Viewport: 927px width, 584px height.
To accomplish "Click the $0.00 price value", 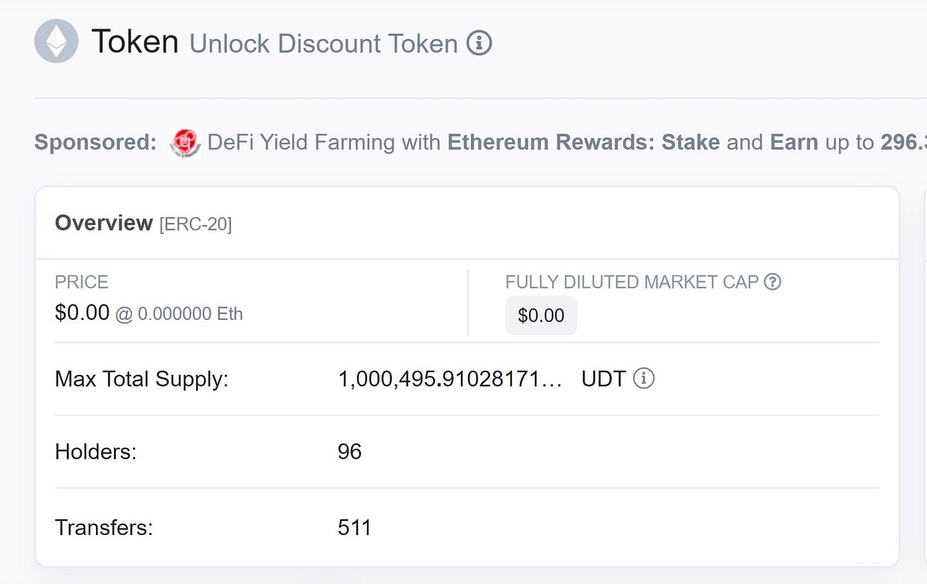I will pyautogui.click(x=82, y=312).
